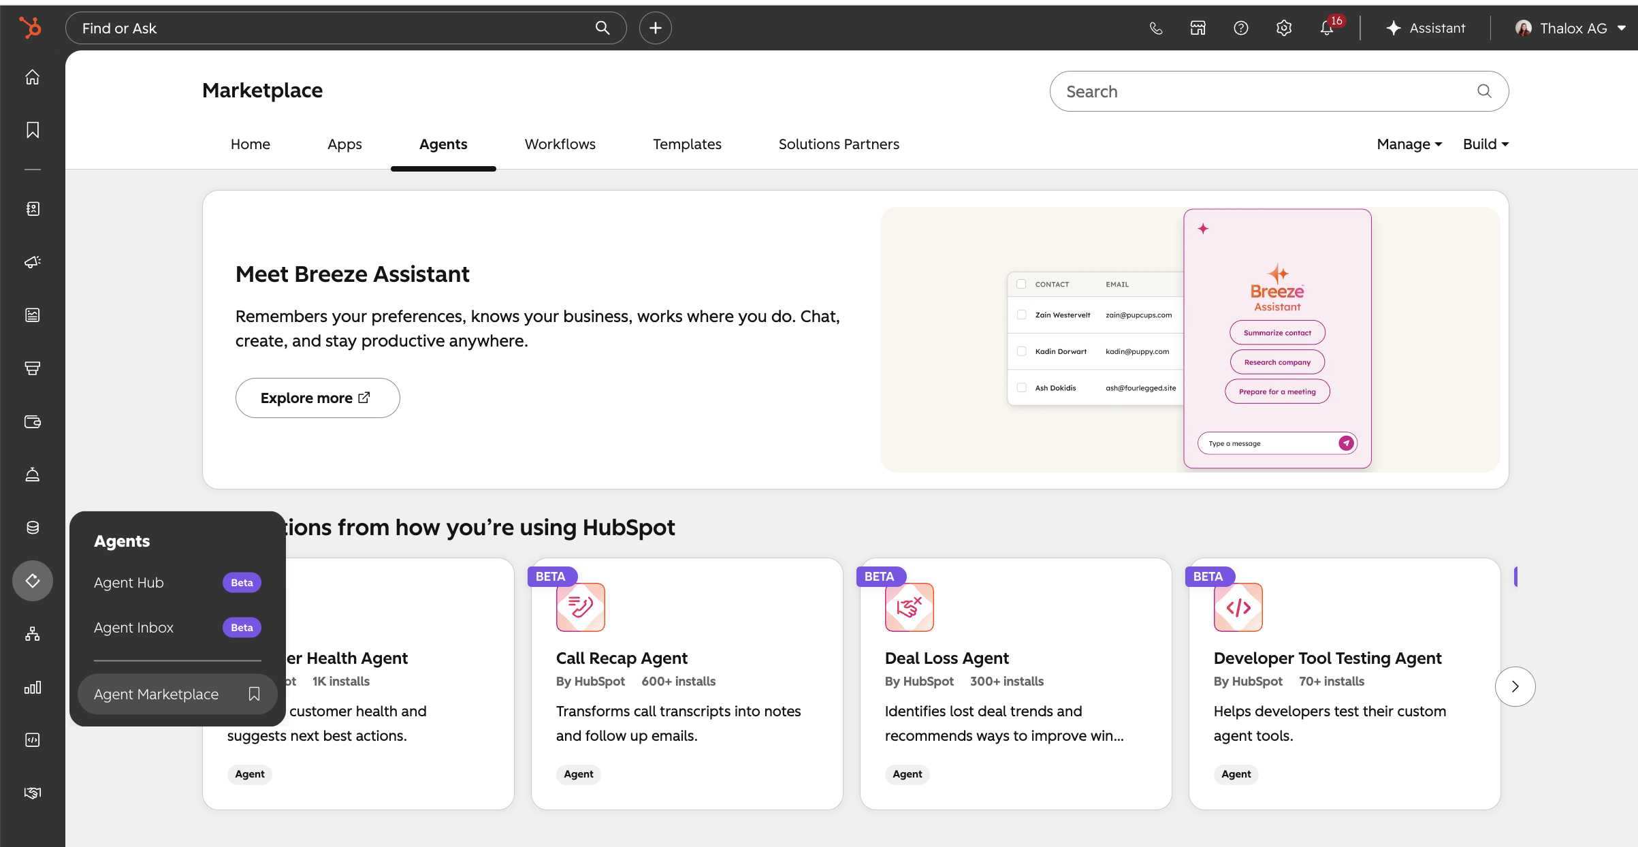Viewport: 1638px width, 847px height.
Task: Open the Bookmarks icon in the sidebar
Action: 33,130
